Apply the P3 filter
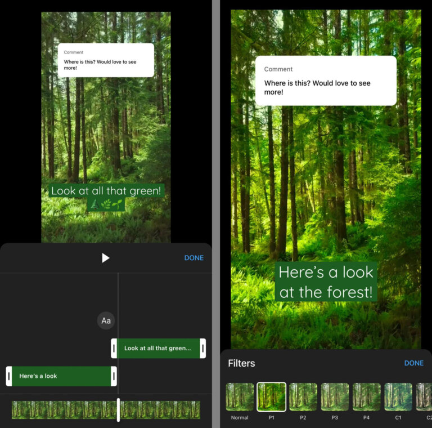Image resolution: width=432 pixels, height=428 pixels. (335, 397)
